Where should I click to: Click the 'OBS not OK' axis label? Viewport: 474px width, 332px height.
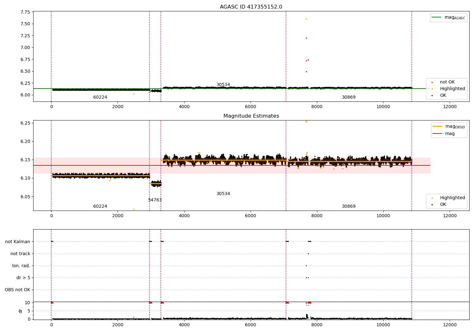click(x=17, y=290)
